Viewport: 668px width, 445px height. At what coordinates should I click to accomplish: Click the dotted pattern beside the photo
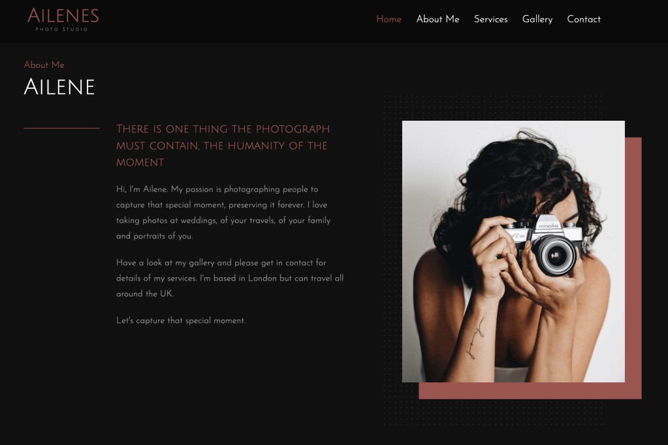[x=392, y=256]
